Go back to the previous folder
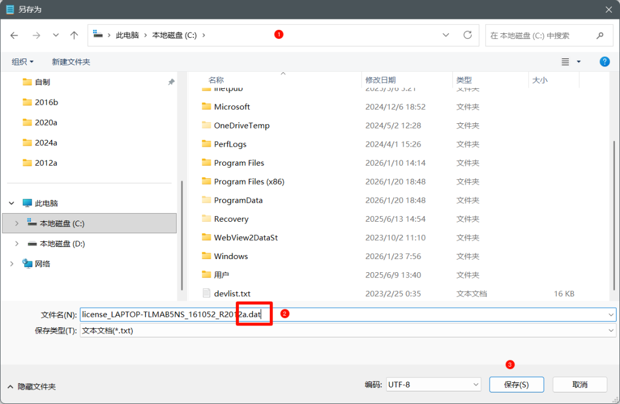This screenshot has width=620, height=404. coord(14,36)
